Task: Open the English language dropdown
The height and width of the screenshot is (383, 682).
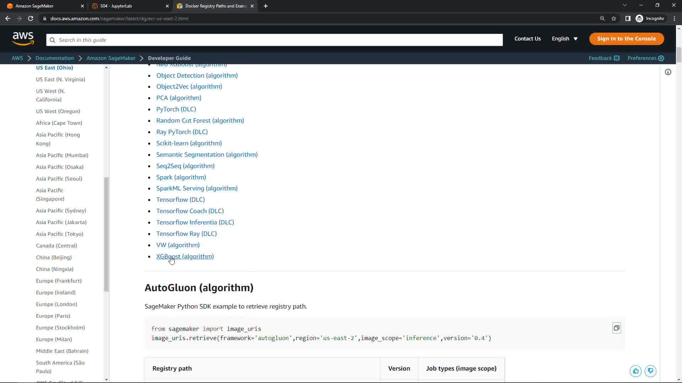Action: [x=564, y=39]
